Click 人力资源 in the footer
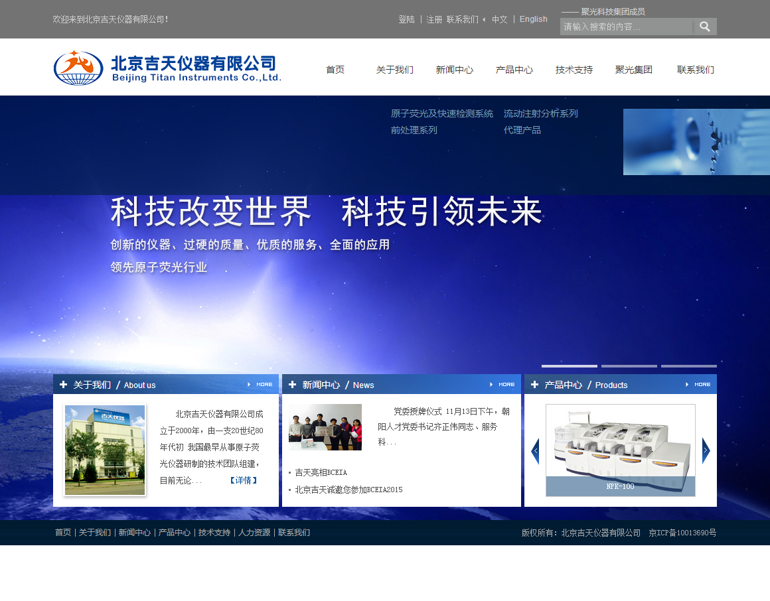This screenshot has width=770, height=601. tap(254, 532)
